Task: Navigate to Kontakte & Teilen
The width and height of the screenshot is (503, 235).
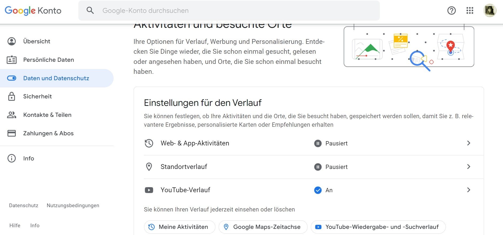Action: pyautogui.click(x=57, y=115)
